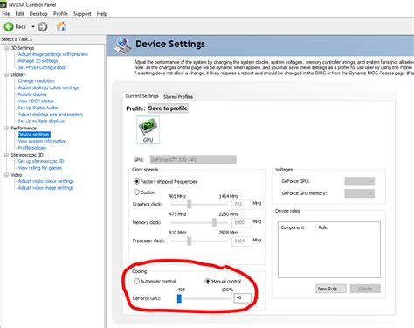
Task: Click the GeForce GPU fan speed slider
Action: [x=179, y=298]
